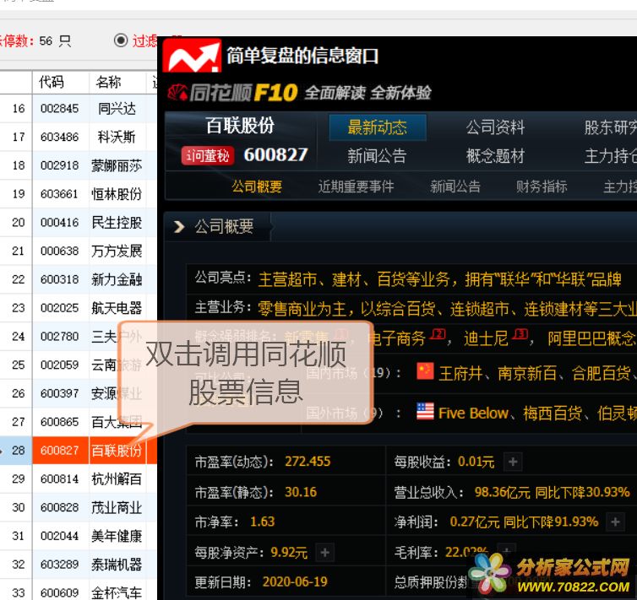Select row 31 美年健康
637x600 pixels.
[x=79, y=536]
